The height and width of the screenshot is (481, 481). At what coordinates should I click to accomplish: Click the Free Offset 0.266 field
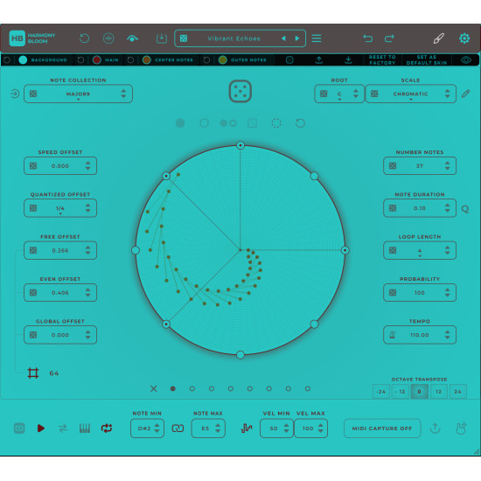(x=60, y=250)
